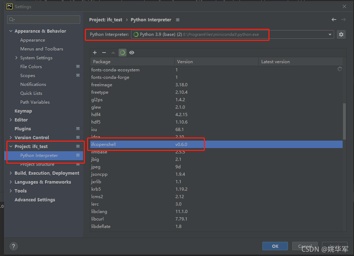Click project-level icon beside File Colors
354x256 pixels.
78,66
